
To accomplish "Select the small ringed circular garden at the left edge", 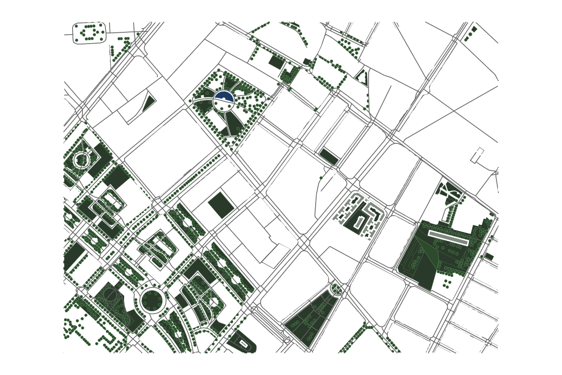I will (82, 160).
